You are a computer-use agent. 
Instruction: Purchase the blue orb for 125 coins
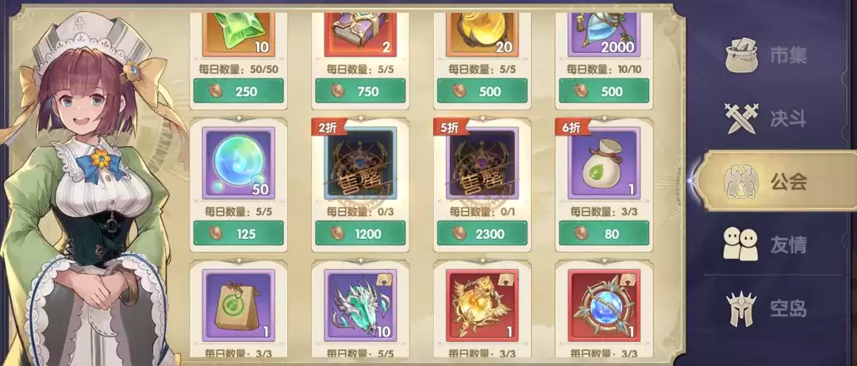[238, 233]
